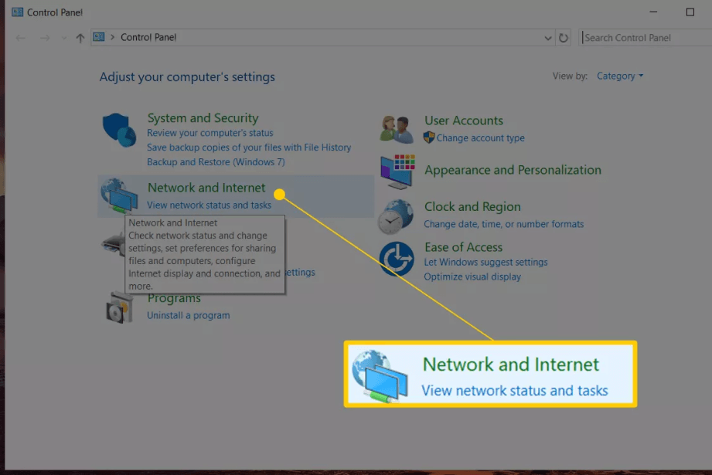Click the back navigation arrow
Image resolution: width=712 pixels, height=475 pixels.
pyautogui.click(x=20, y=38)
